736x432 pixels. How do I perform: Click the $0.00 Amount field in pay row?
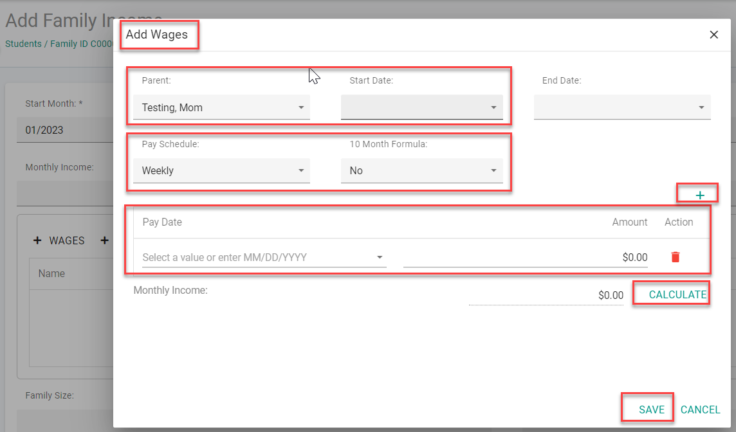click(x=525, y=257)
